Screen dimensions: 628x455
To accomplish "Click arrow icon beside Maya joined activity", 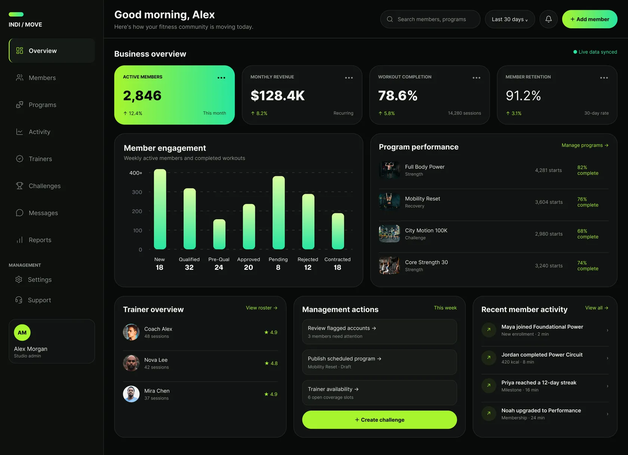I will (489, 330).
